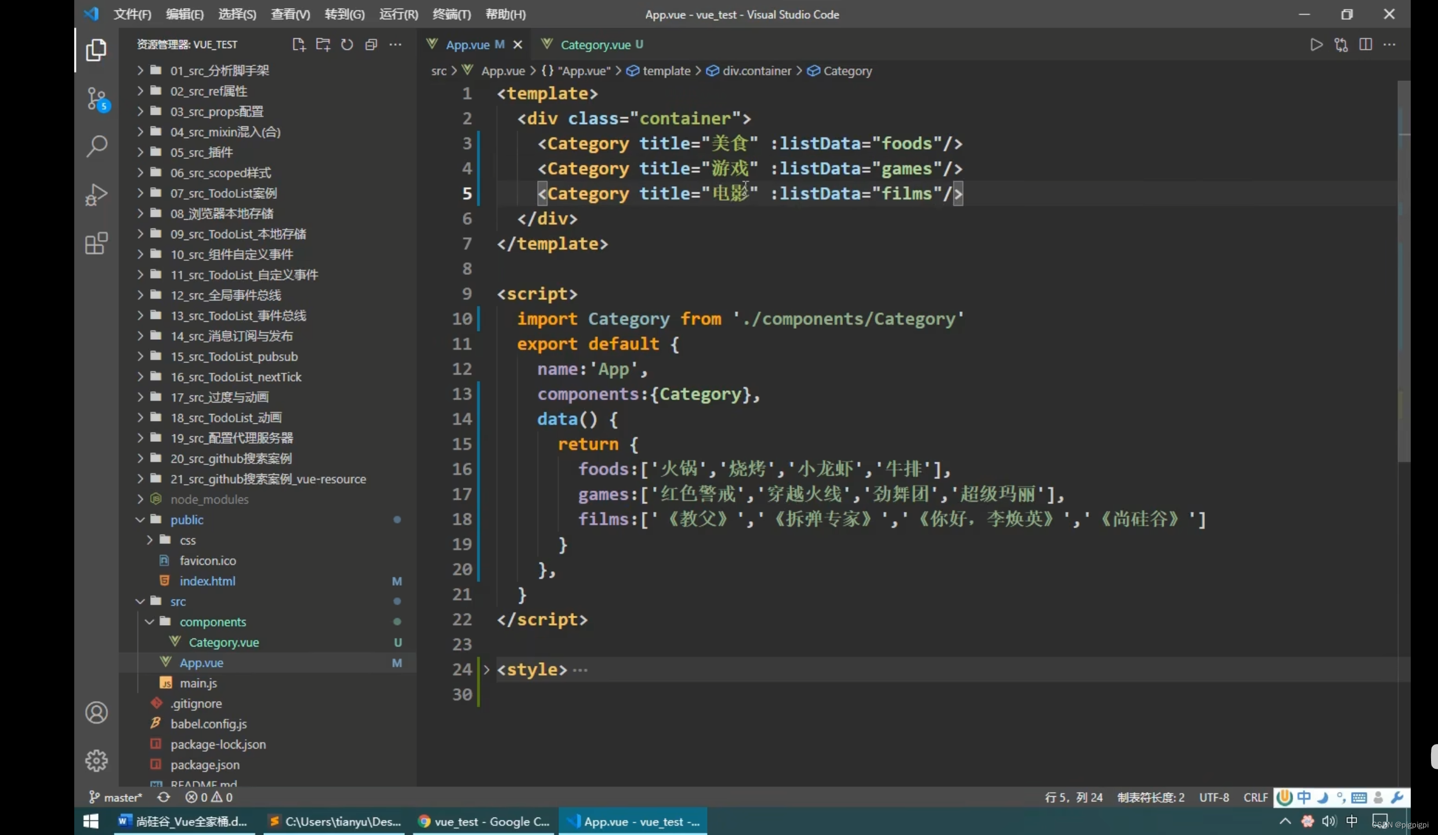
Task: Open the Extensions view
Action: click(96, 243)
